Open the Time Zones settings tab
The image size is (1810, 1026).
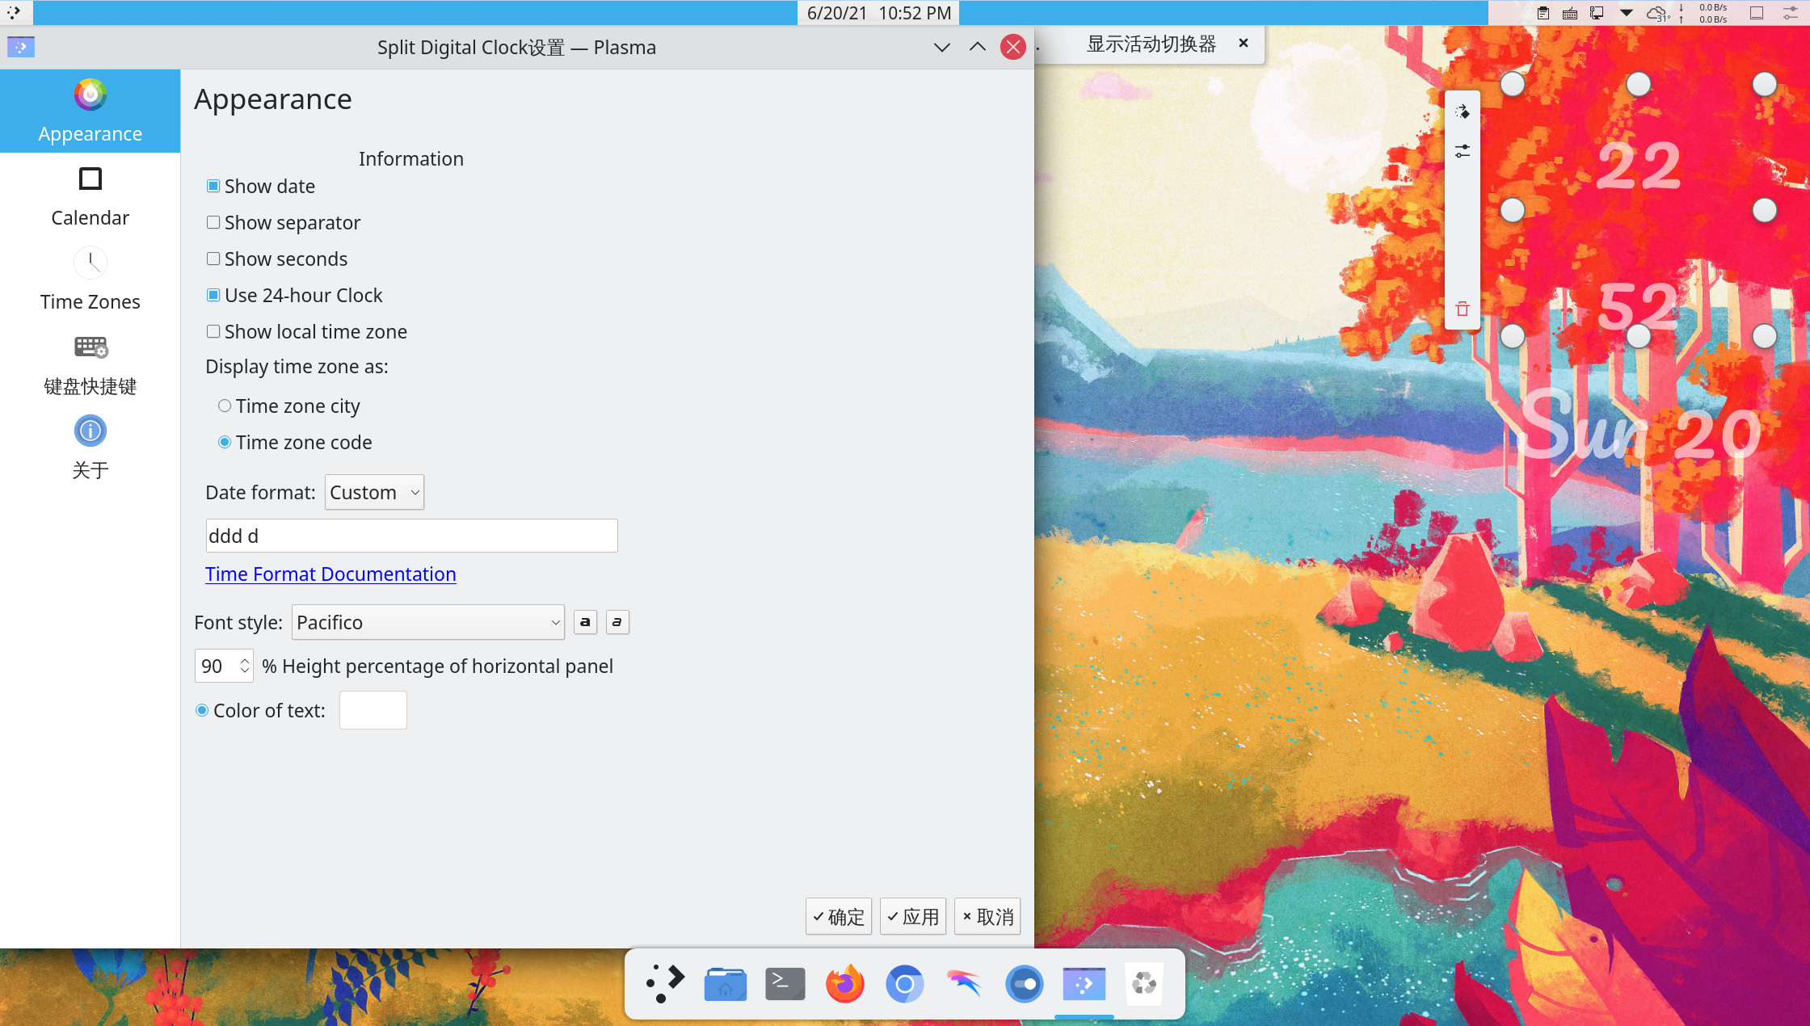point(90,279)
